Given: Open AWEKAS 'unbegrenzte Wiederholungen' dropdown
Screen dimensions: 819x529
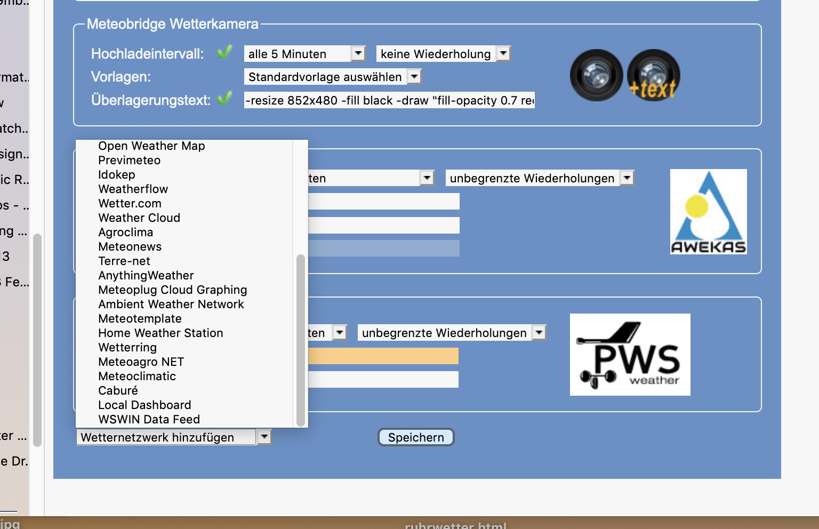Looking at the screenshot, I should tap(540, 178).
